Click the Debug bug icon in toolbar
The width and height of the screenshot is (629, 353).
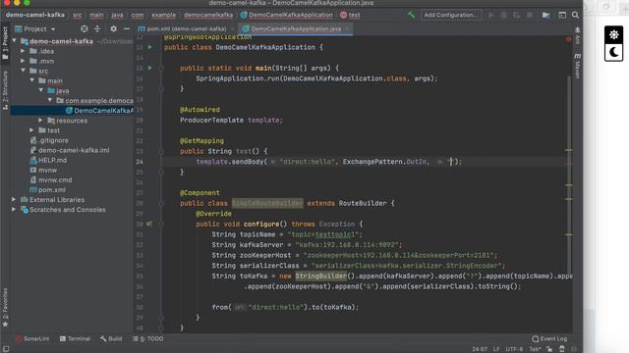point(504,16)
